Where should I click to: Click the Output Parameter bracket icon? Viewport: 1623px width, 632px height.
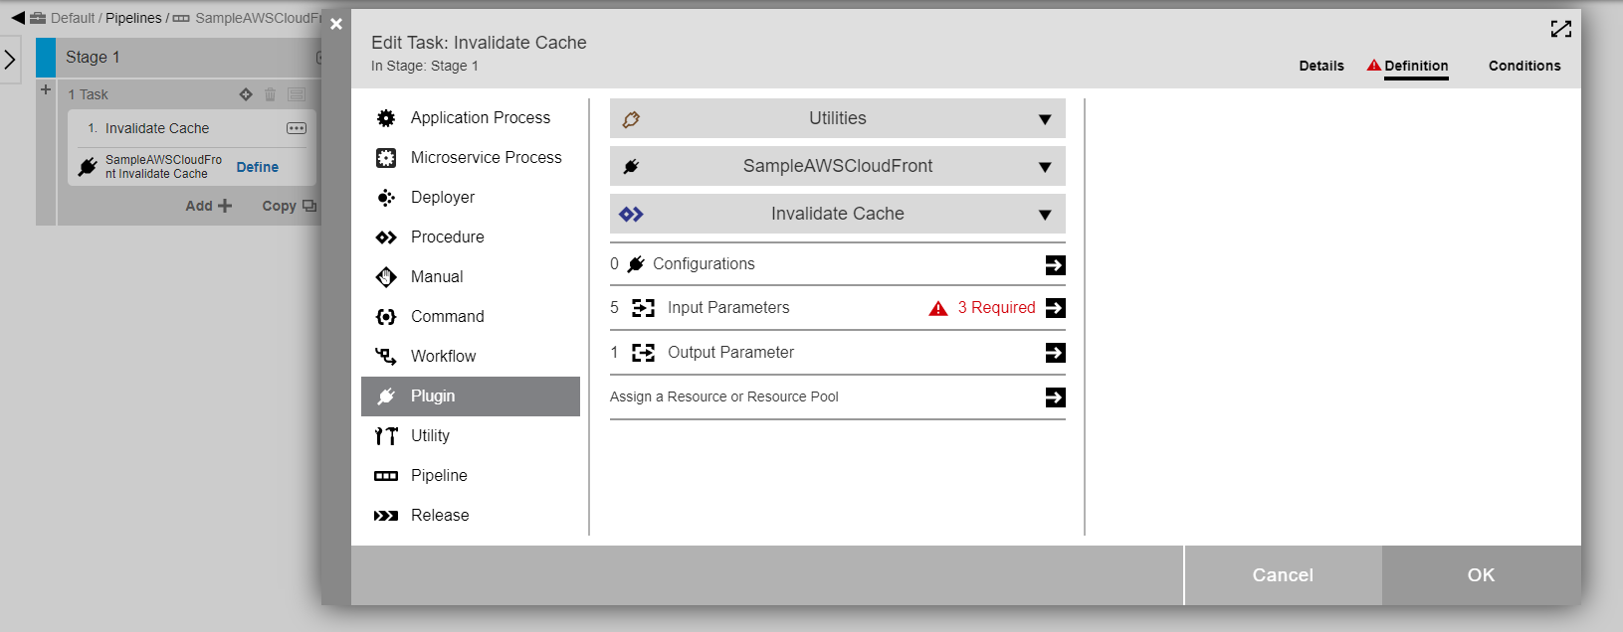644,353
